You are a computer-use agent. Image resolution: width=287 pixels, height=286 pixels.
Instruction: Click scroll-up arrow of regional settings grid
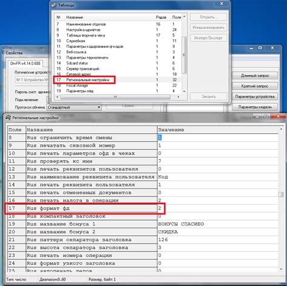(281, 129)
